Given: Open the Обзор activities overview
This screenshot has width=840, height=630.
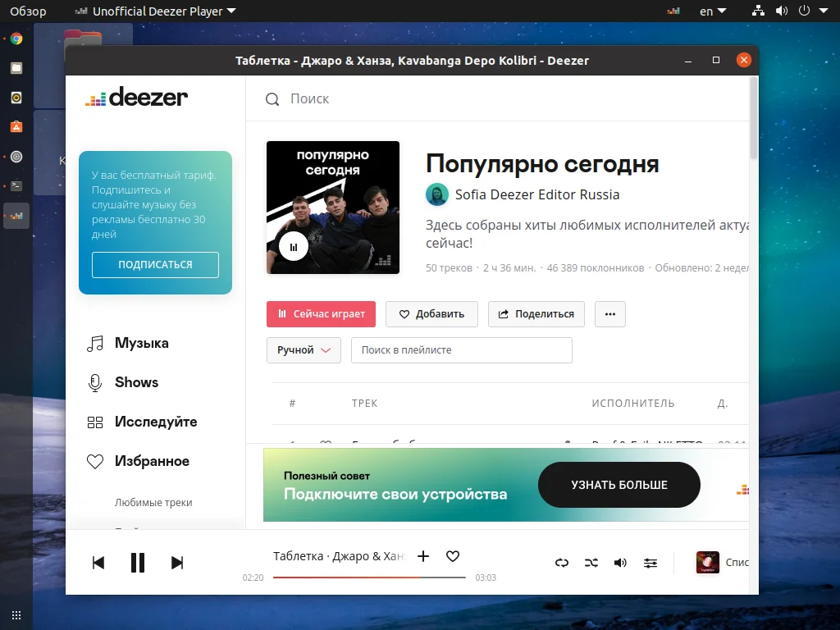Looking at the screenshot, I should [x=28, y=11].
